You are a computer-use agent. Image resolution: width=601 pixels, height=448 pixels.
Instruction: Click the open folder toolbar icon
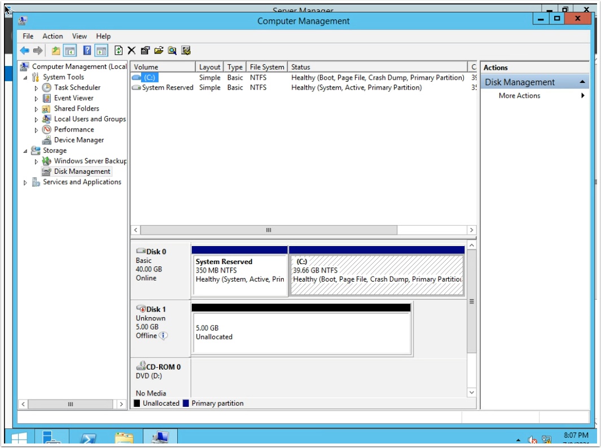pyautogui.click(x=159, y=51)
